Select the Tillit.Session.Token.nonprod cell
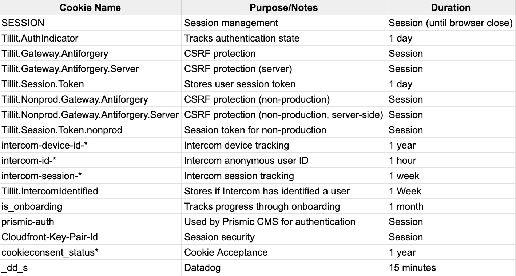 91,130
